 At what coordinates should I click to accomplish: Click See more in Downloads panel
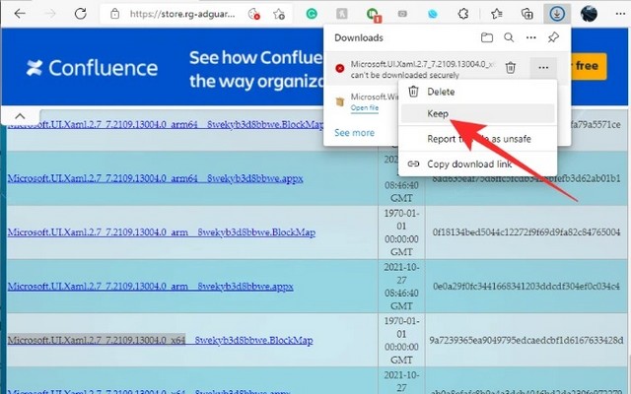click(x=355, y=133)
